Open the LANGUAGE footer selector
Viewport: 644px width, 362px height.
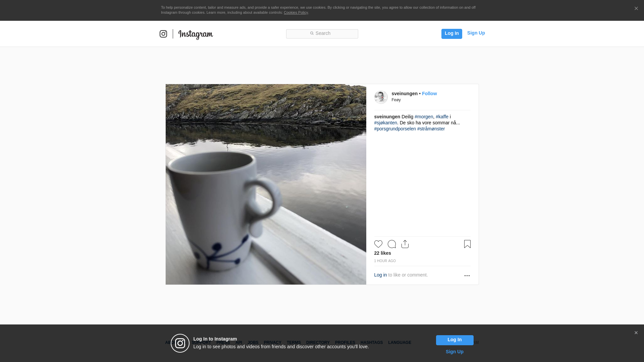tap(399, 343)
